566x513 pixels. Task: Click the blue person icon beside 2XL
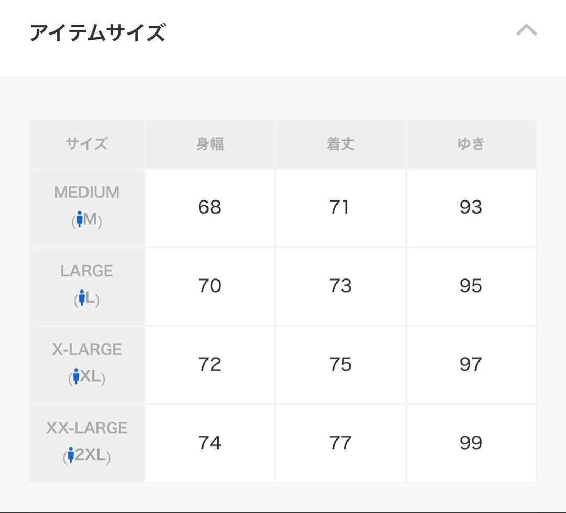click(x=71, y=455)
